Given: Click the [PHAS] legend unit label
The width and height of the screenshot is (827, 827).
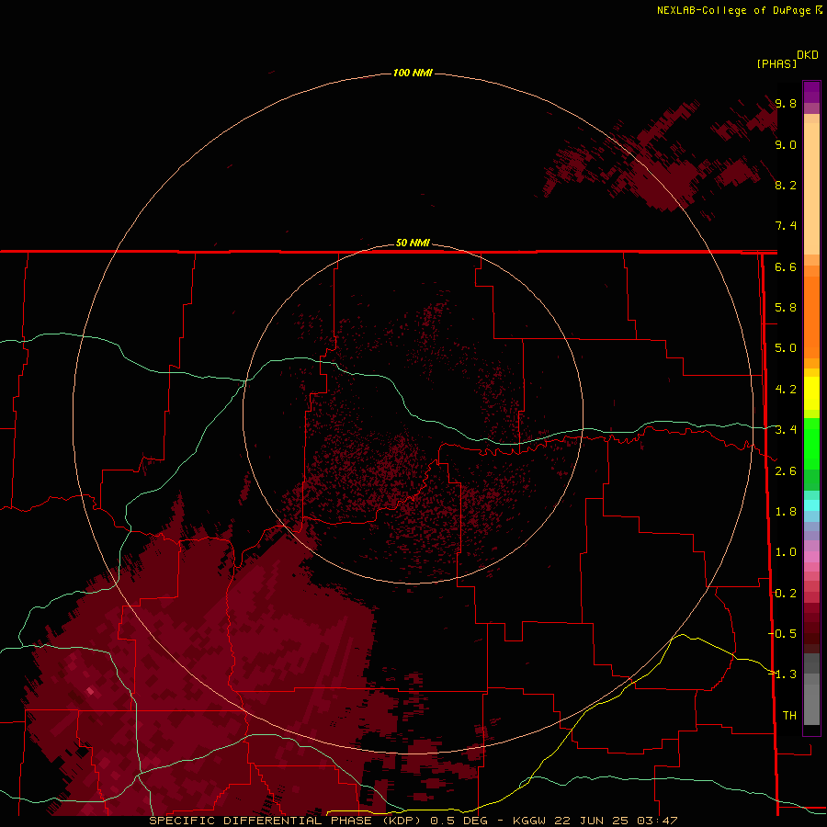Looking at the screenshot, I should coord(776,63).
